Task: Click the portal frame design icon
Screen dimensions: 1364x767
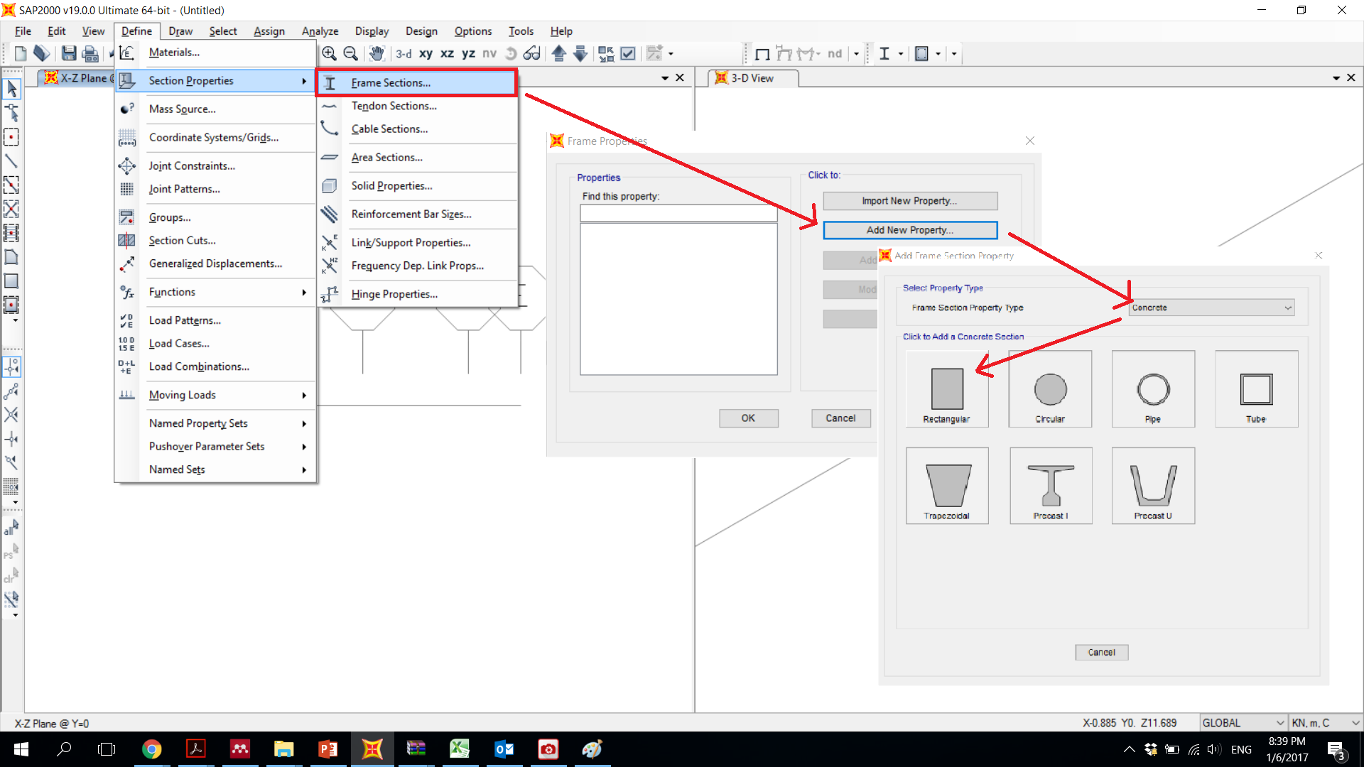Action: 762,53
